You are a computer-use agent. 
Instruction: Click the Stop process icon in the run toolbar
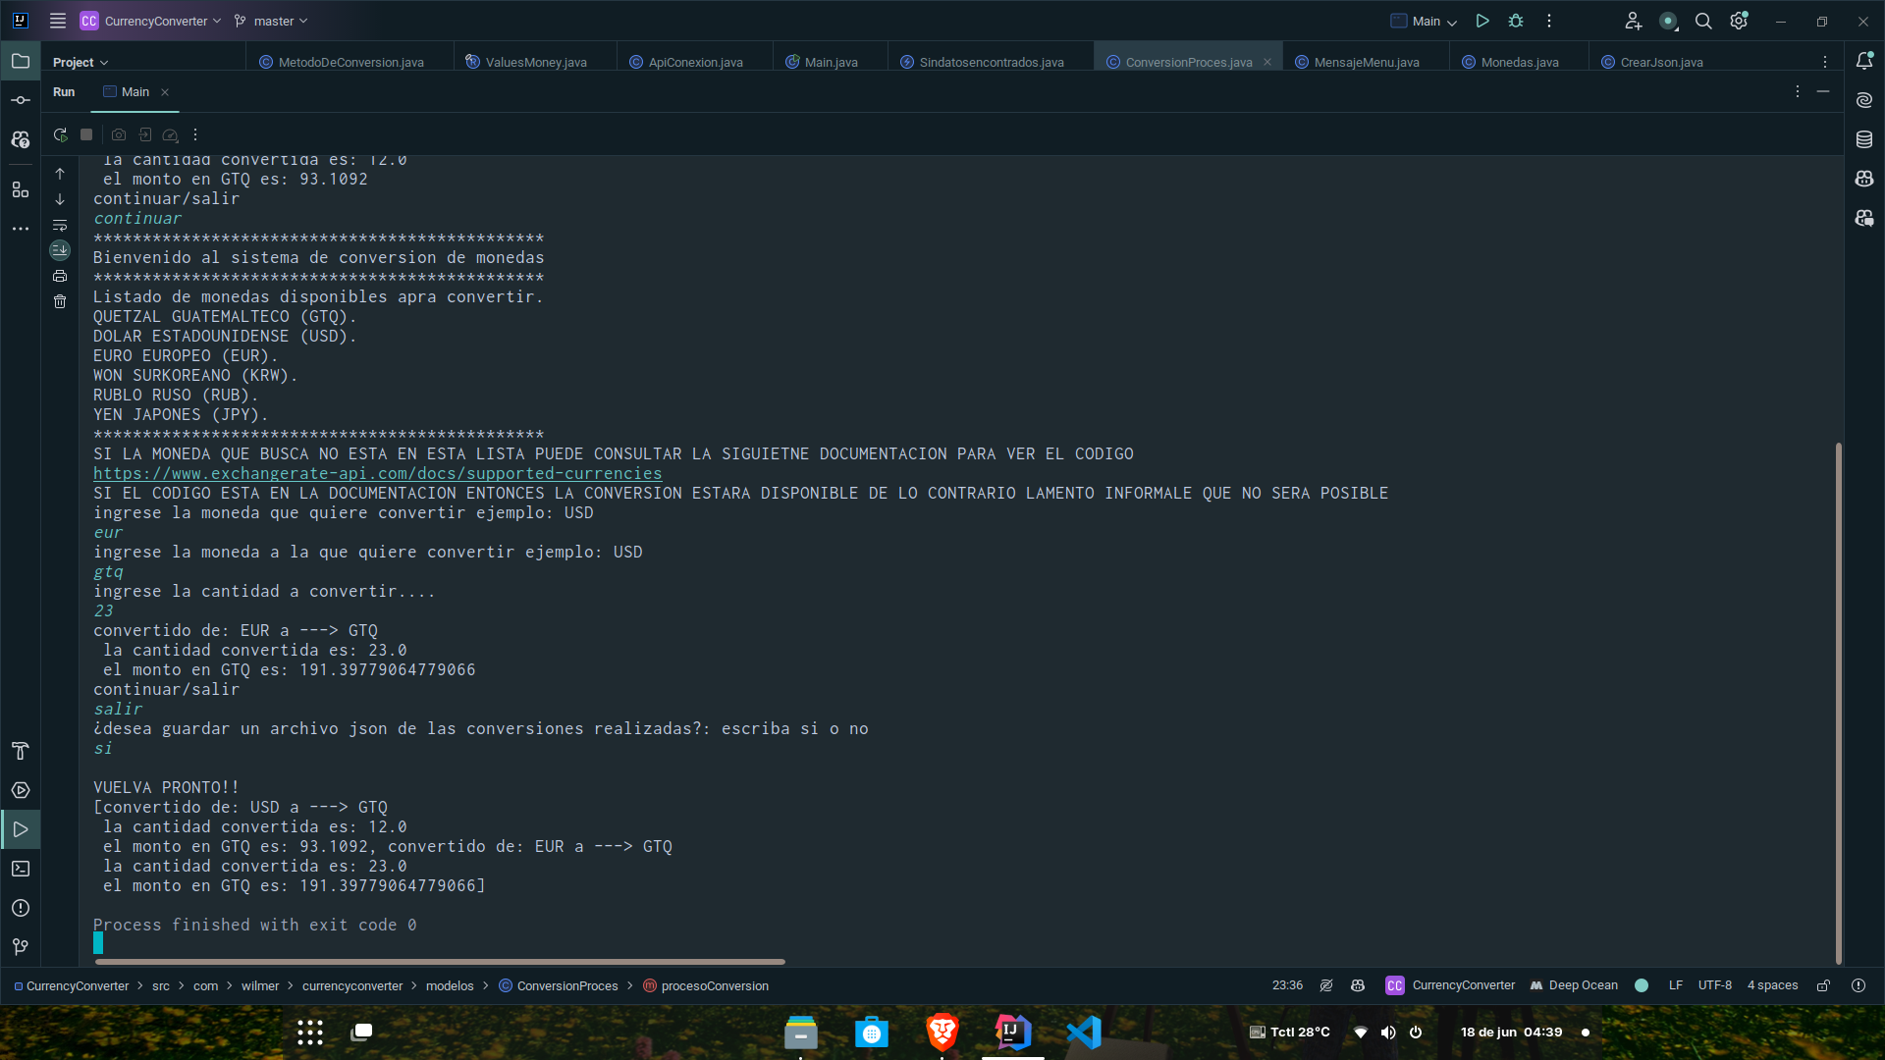click(86, 134)
